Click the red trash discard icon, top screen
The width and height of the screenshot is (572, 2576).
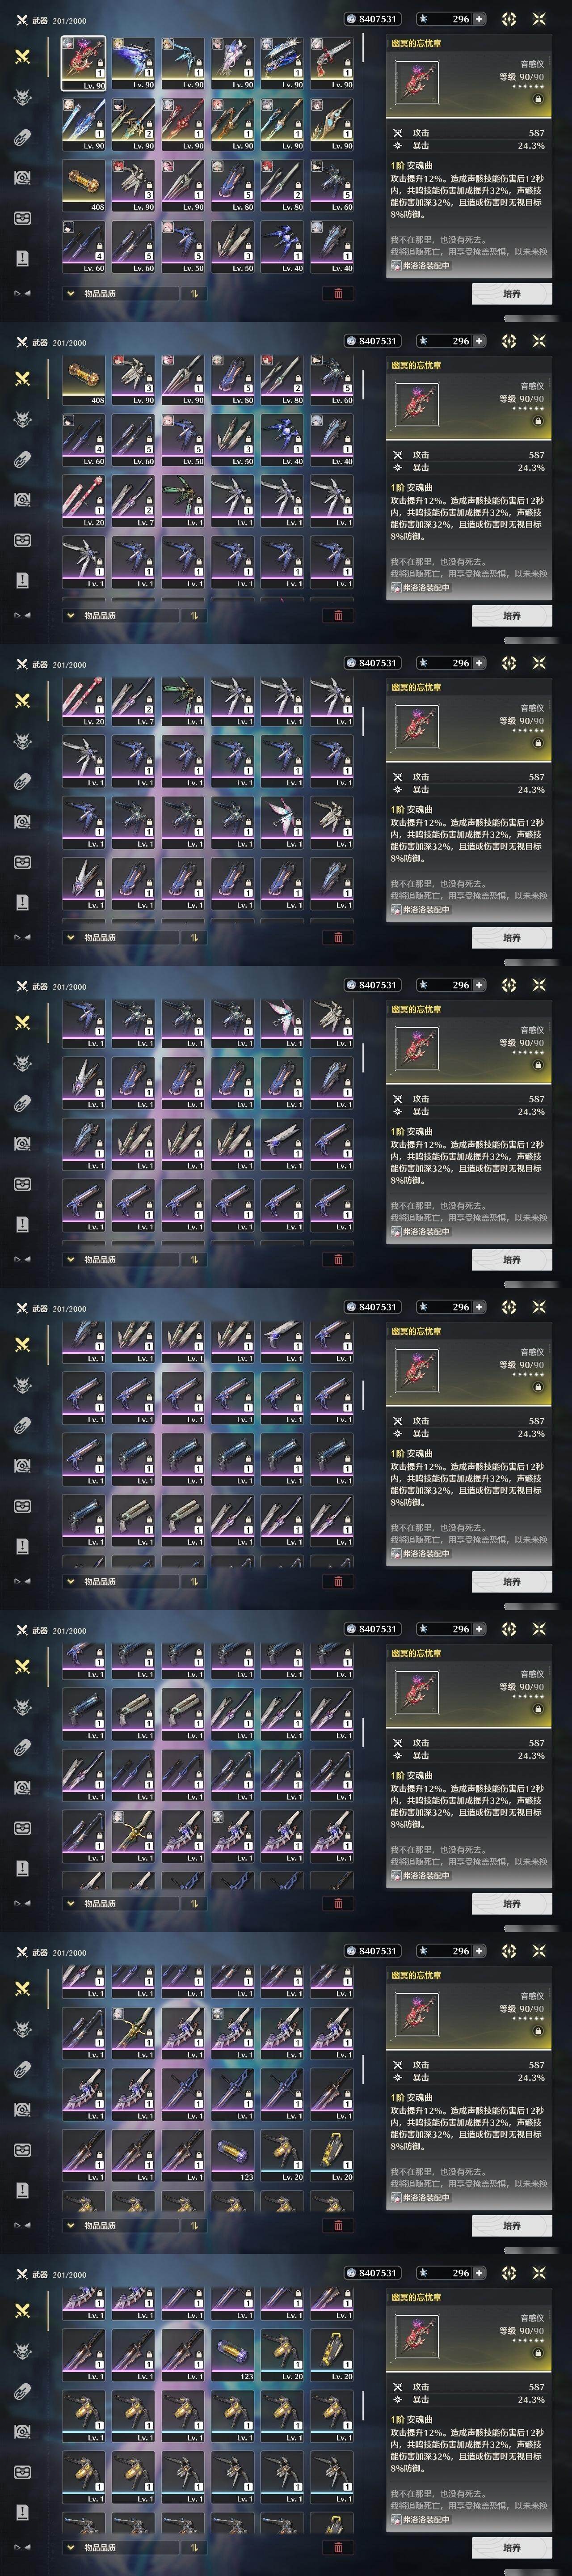coord(337,294)
